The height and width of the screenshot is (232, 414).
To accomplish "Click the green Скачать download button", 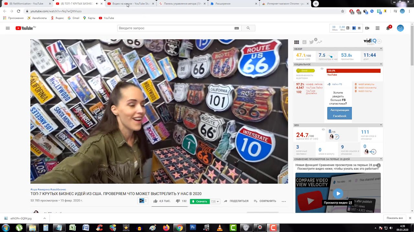I will [x=200, y=201].
